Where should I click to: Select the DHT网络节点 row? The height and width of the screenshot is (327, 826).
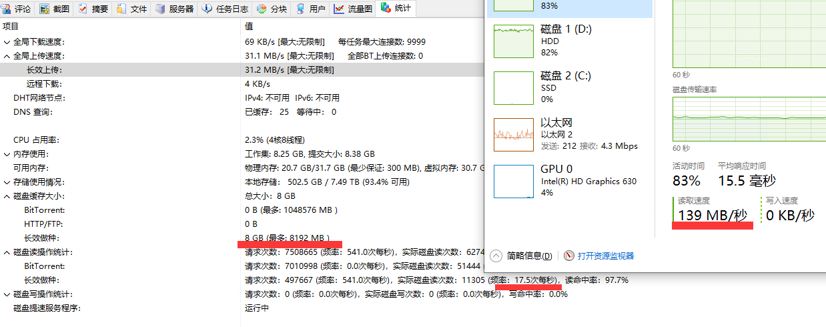point(242,97)
